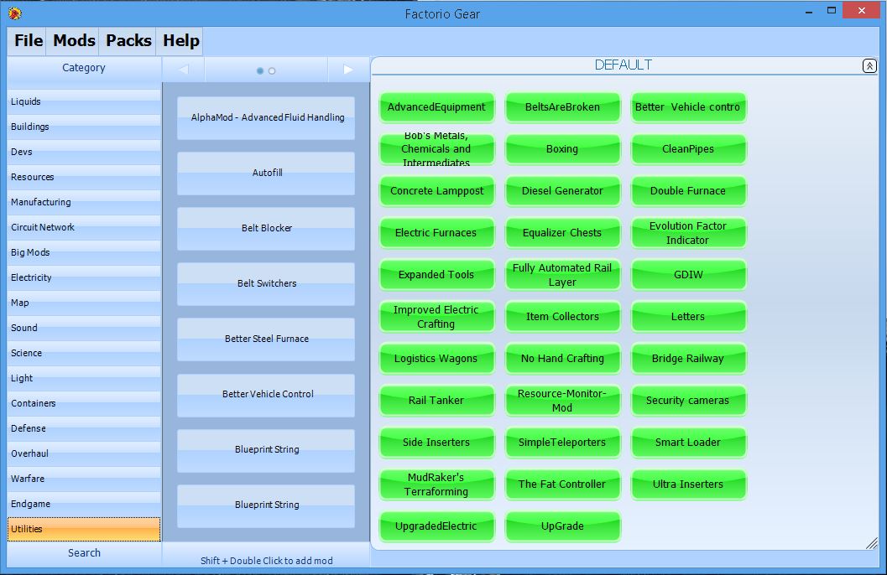This screenshot has height=575, width=887.
Task: Go to previous mod page with left arrow
Action: [183, 70]
